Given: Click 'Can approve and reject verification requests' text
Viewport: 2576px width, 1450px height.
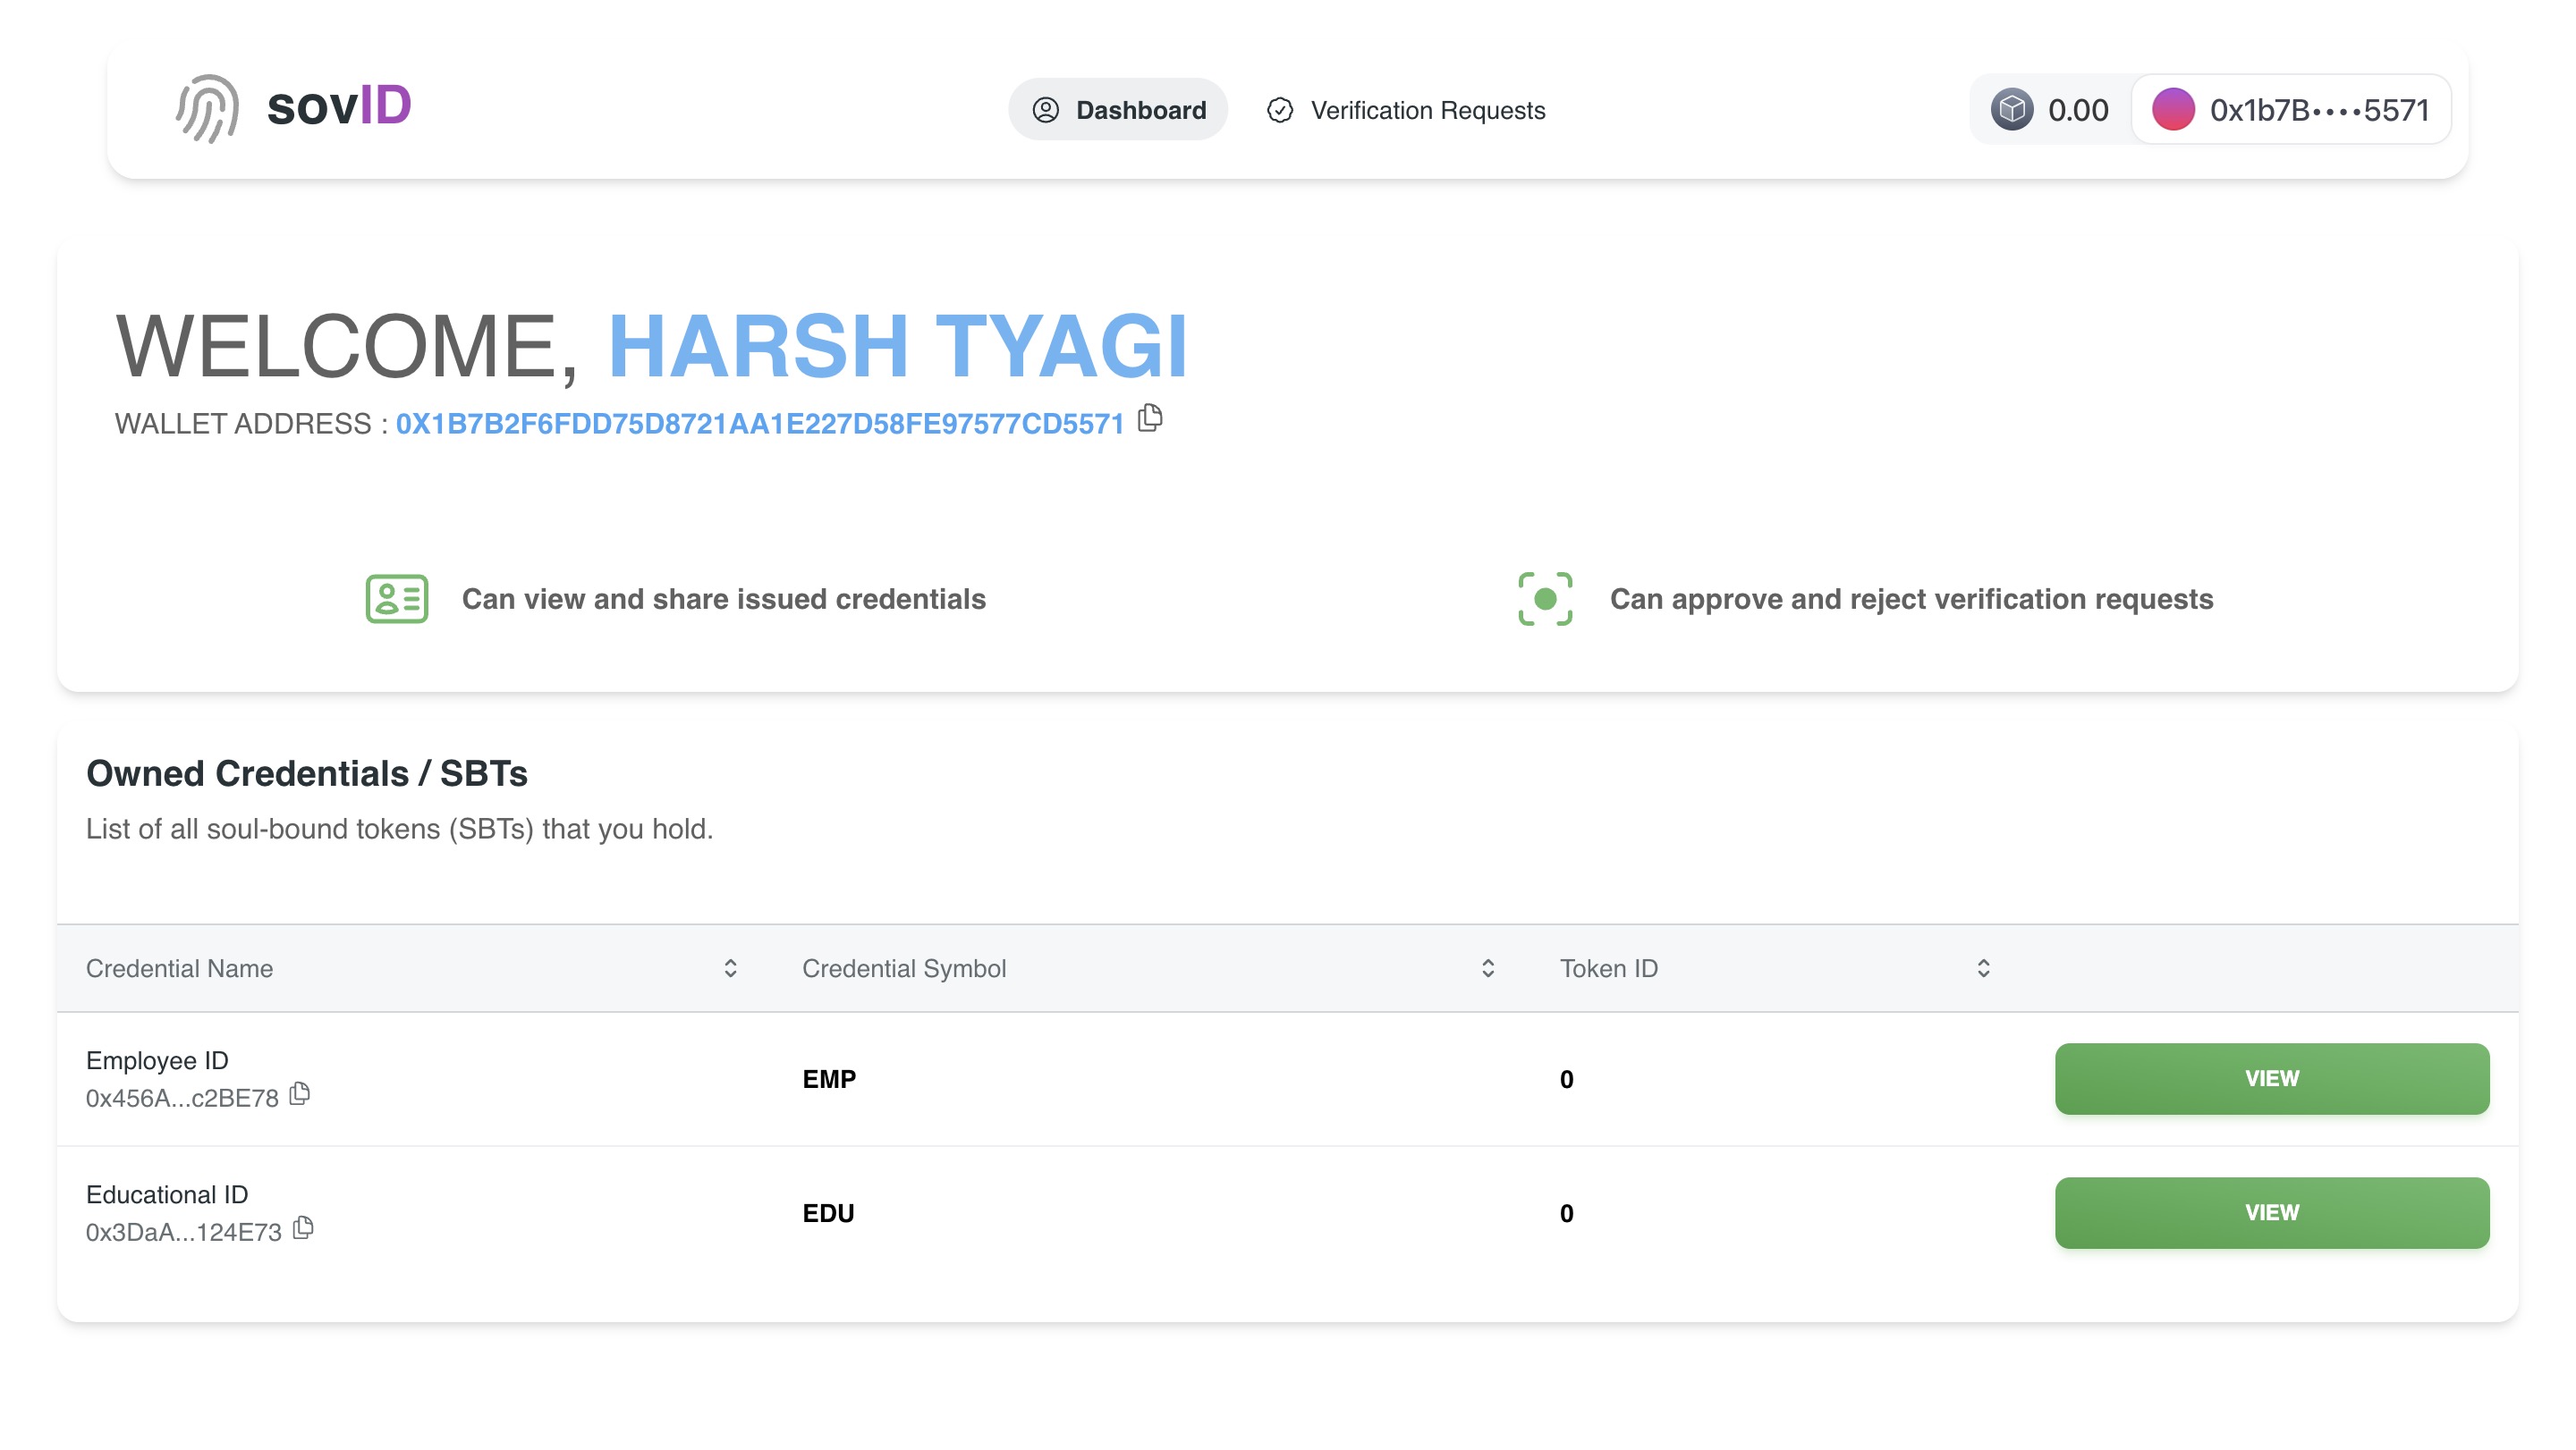Looking at the screenshot, I should pos(1912,599).
